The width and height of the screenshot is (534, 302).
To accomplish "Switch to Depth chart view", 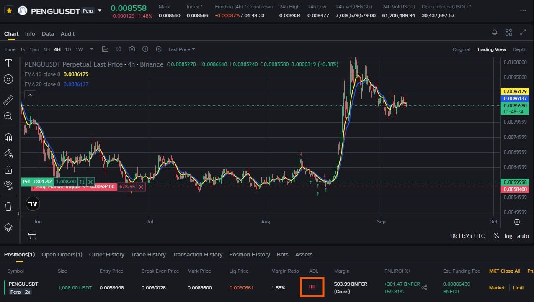I will pyautogui.click(x=519, y=49).
